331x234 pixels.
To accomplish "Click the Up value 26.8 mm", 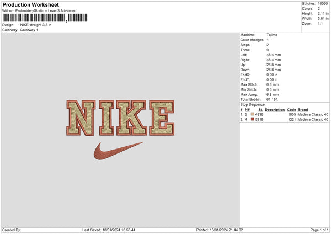I will click(274, 65).
